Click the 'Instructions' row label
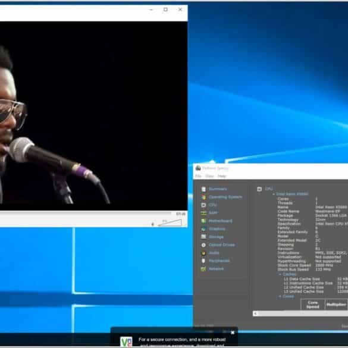 [288, 253]
